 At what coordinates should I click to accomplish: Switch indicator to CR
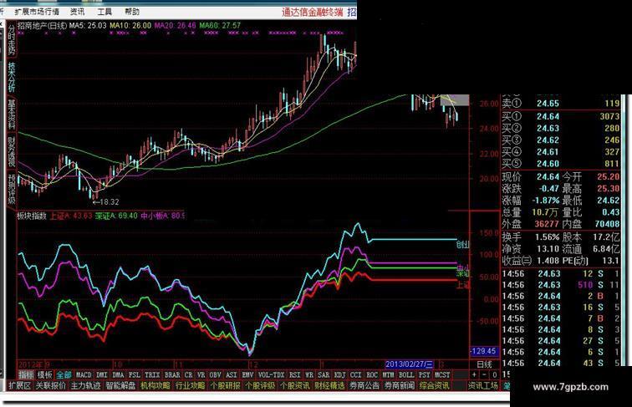pyautogui.click(x=189, y=374)
